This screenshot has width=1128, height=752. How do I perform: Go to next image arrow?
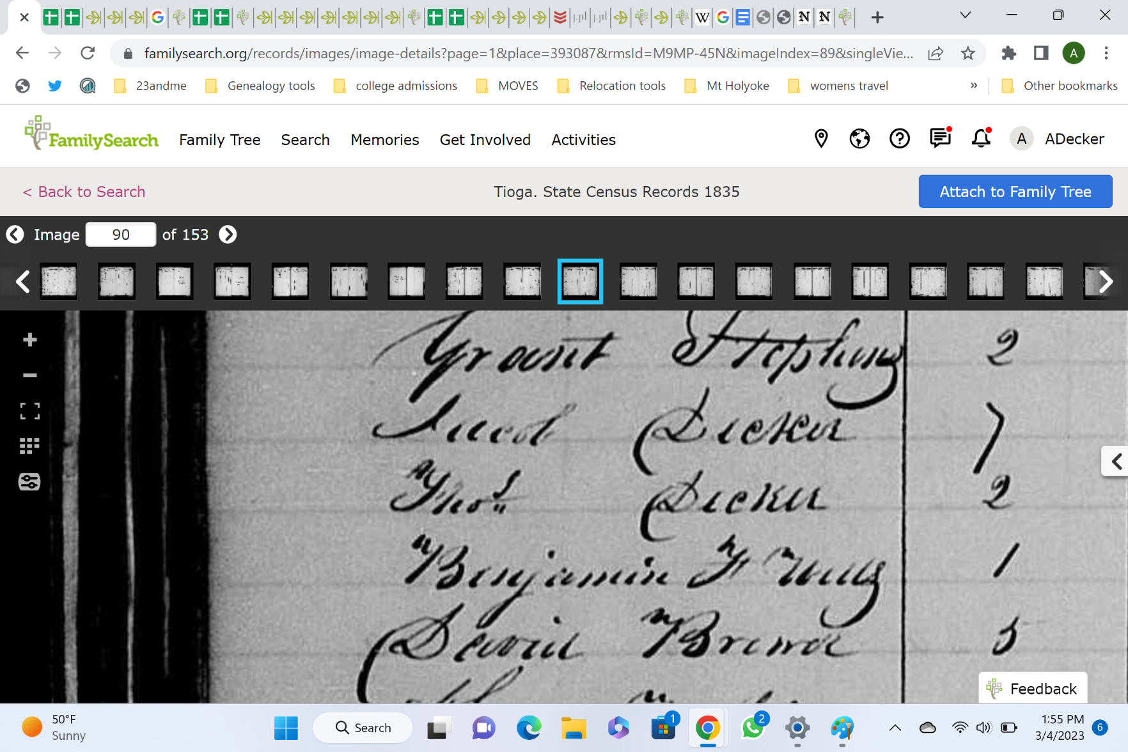tap(228, 235)
